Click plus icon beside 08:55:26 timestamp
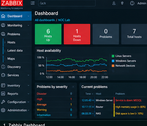 pos(93,114)
